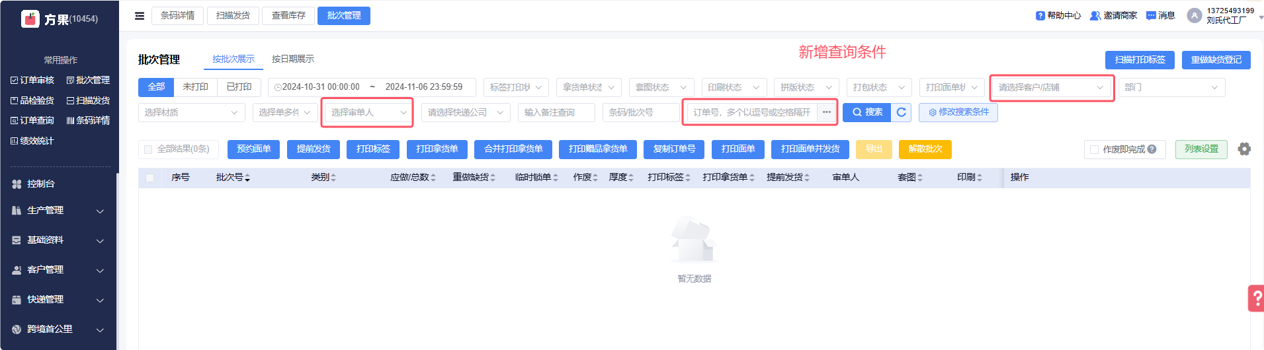Open the 拼版状态 dropdown
Screen dimensions: 1264x350
pos(806,87)
